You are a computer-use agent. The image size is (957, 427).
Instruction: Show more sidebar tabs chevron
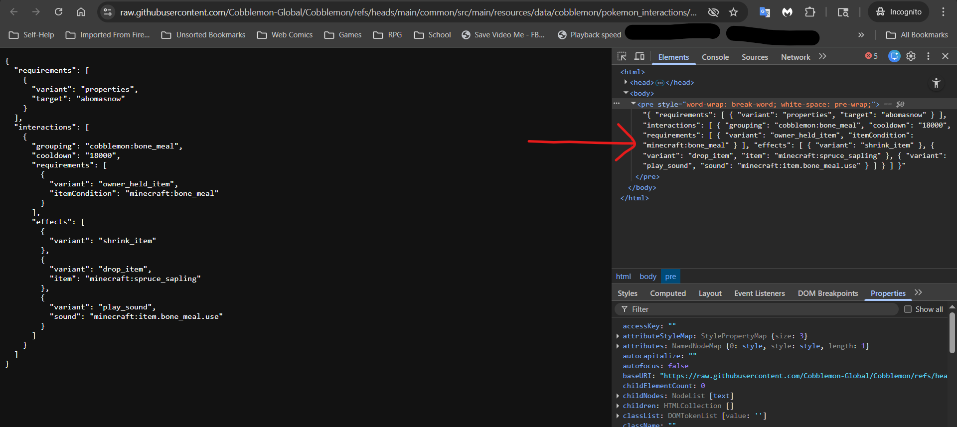[x=918, y=292]
